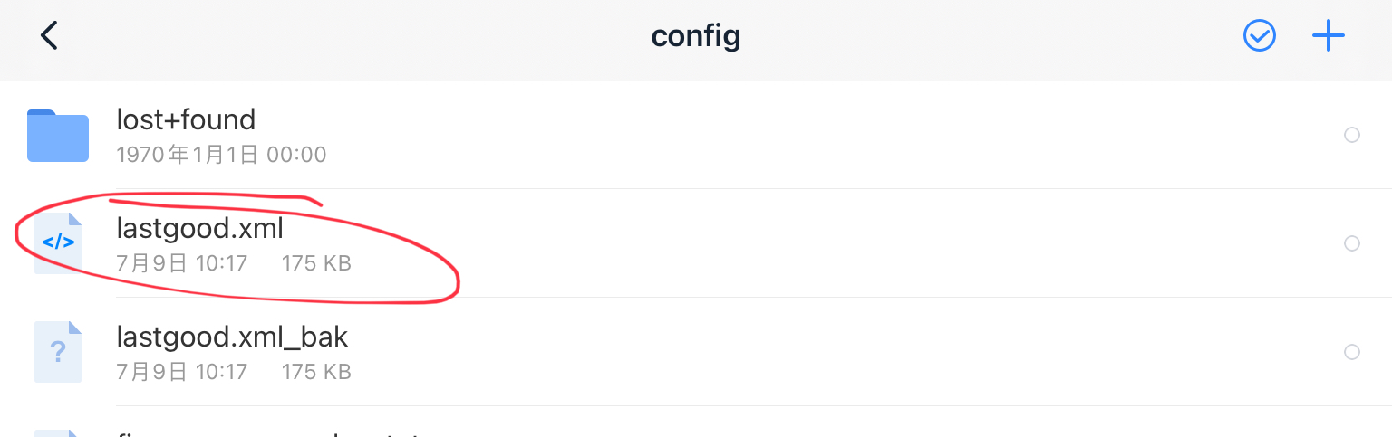Tap the 1970年1月1日 00:00 date label
Viewport: 1392px width, 437px height.
(221, 155)
